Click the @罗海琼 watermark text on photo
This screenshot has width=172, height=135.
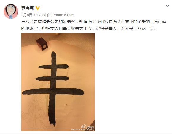click(x=90, y=127)
